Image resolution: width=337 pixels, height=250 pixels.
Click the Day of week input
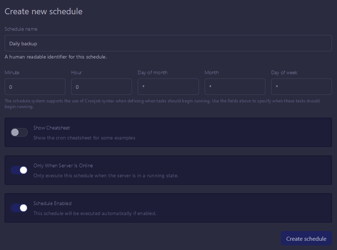pos(301,87)
